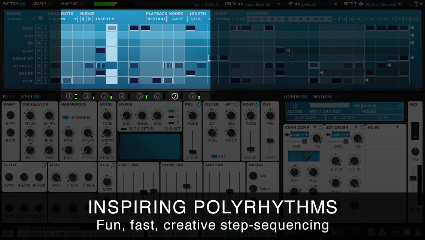Toggle the PRE section power icon
Screen dimensions: 425x240
pos(198,104)
